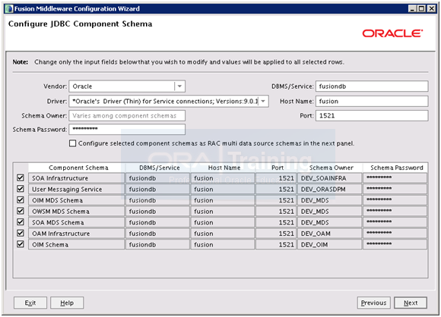Viewport: 441px width, 317px height.
Task: Click the Component Schema column header
Action: [x=77, y=168]
